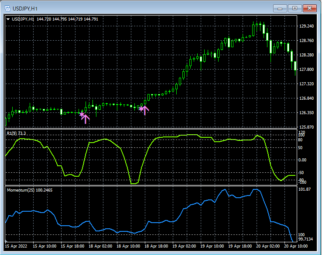Click the second pink up-arrow signal
This screenshot has width=322, height=255.
coord(144,110)
